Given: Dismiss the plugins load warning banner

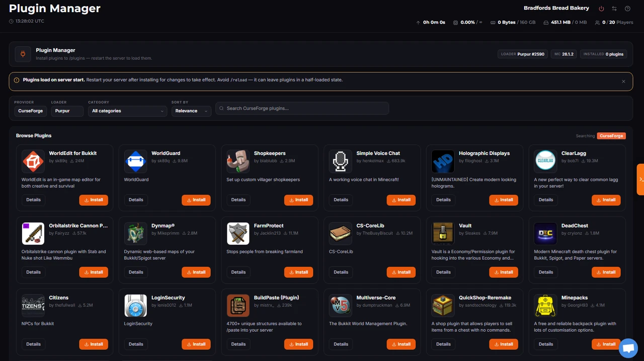Looking at the screenshot, I should pyautogui.click(x=623, y=81).
